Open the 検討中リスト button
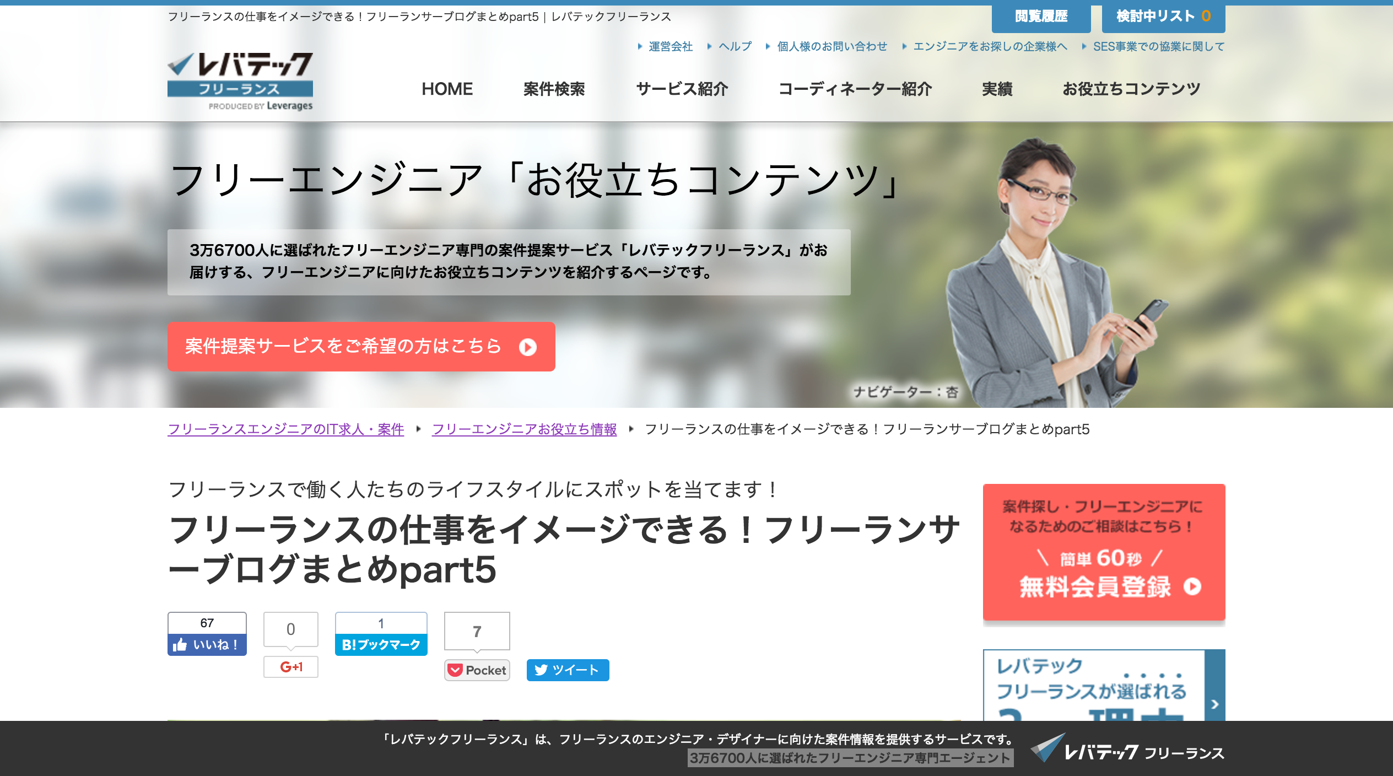This screenshot has height=776, width=1393. [x=1163, y=17]
